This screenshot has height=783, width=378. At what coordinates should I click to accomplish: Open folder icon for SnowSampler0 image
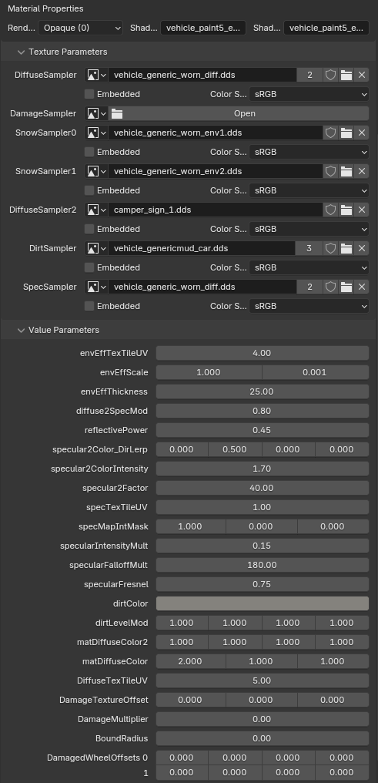346,133
